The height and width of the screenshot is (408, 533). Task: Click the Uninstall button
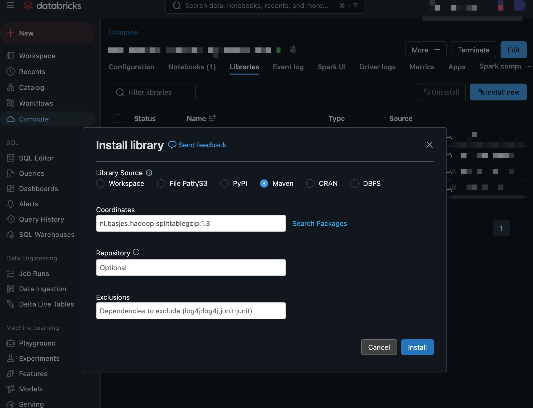coord(441,92)
